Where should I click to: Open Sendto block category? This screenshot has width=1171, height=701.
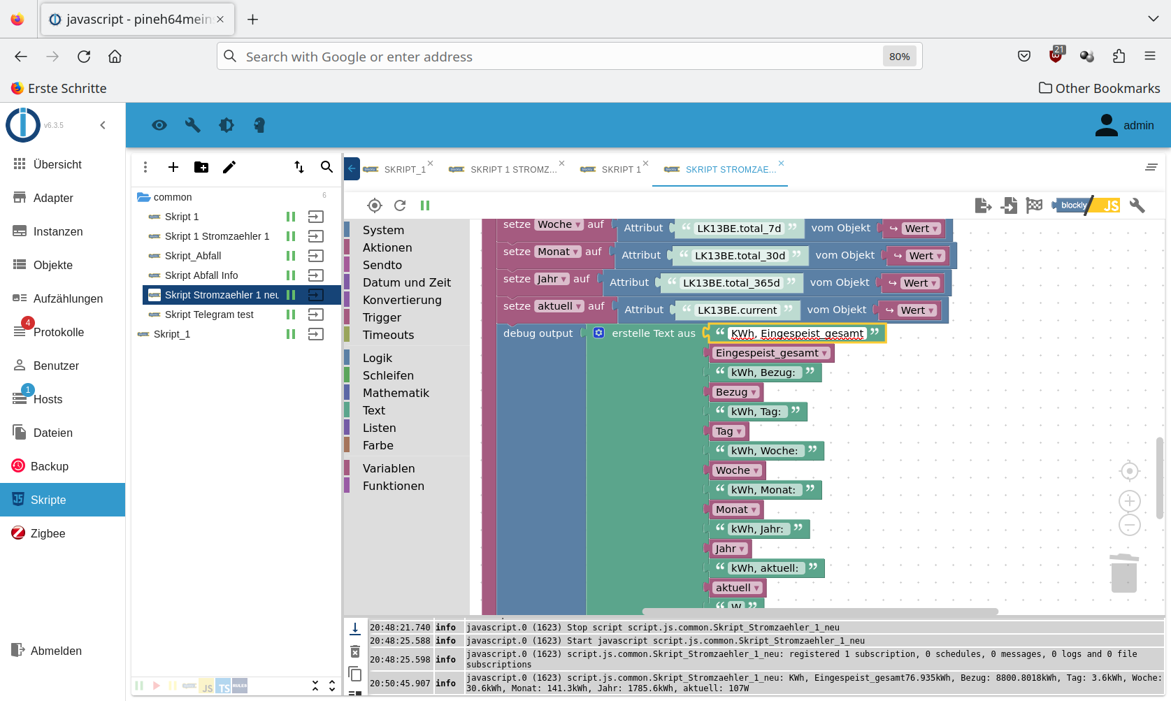(x=382, y=265)
